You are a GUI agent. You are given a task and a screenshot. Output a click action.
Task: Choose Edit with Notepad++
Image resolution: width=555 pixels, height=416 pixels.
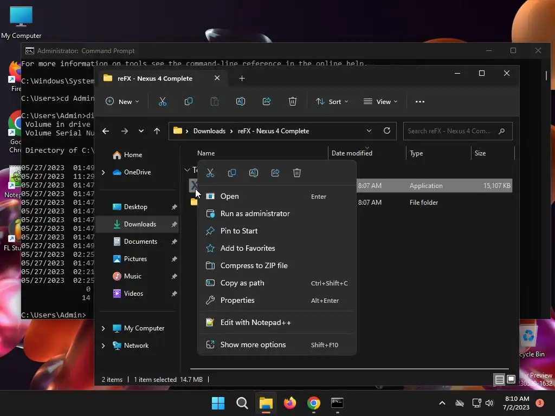click(x=277, y=323)
